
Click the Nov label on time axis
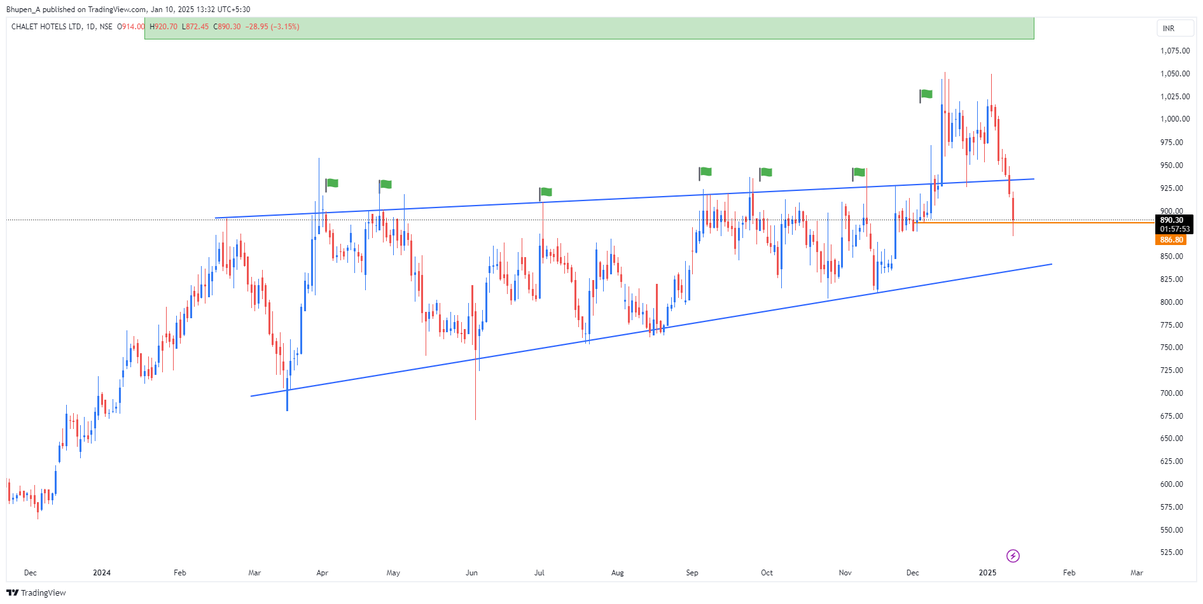845,573
